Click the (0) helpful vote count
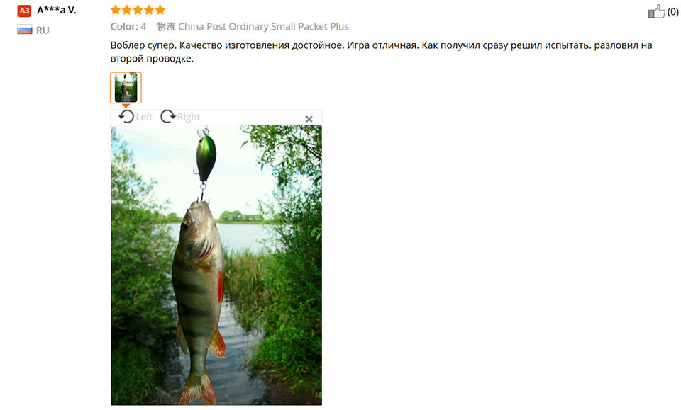Image resolution: width=681 pixels, height=410 pixels. pos(672,12)
